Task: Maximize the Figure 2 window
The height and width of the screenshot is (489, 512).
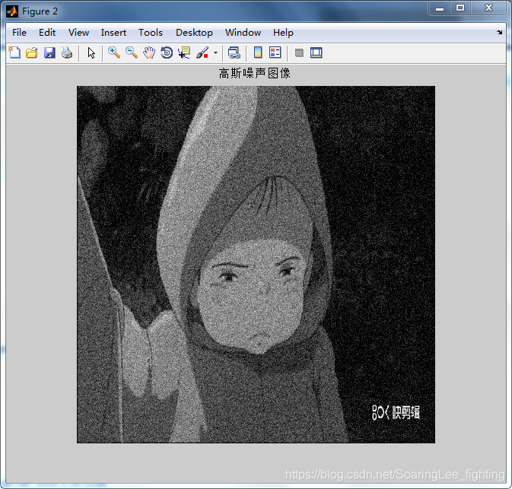Action: (460, 8)
